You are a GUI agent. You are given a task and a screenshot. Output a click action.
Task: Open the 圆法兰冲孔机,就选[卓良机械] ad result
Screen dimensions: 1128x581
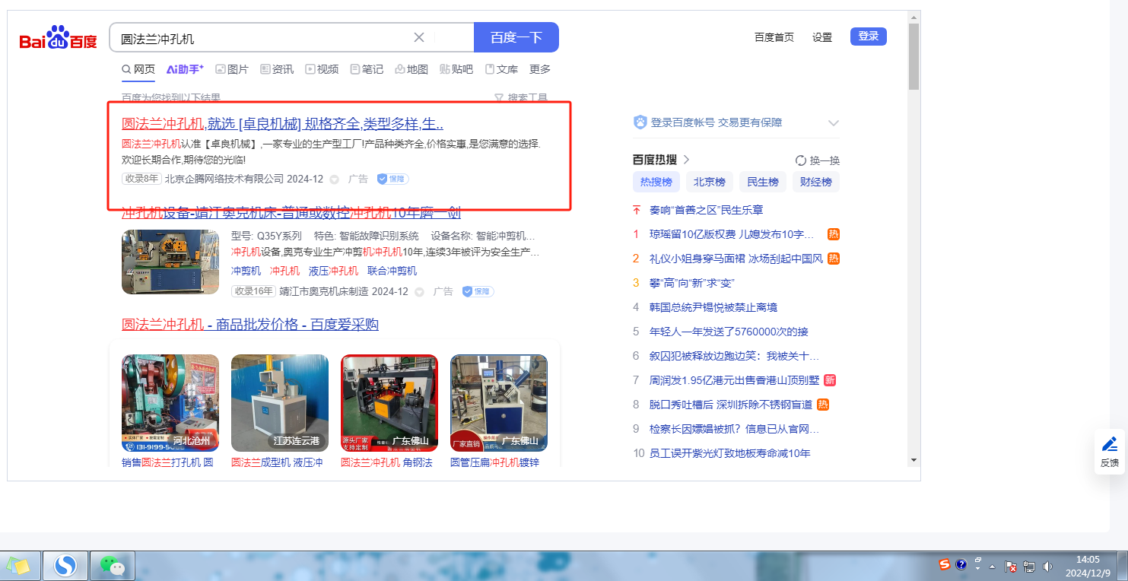click(283, 124)
